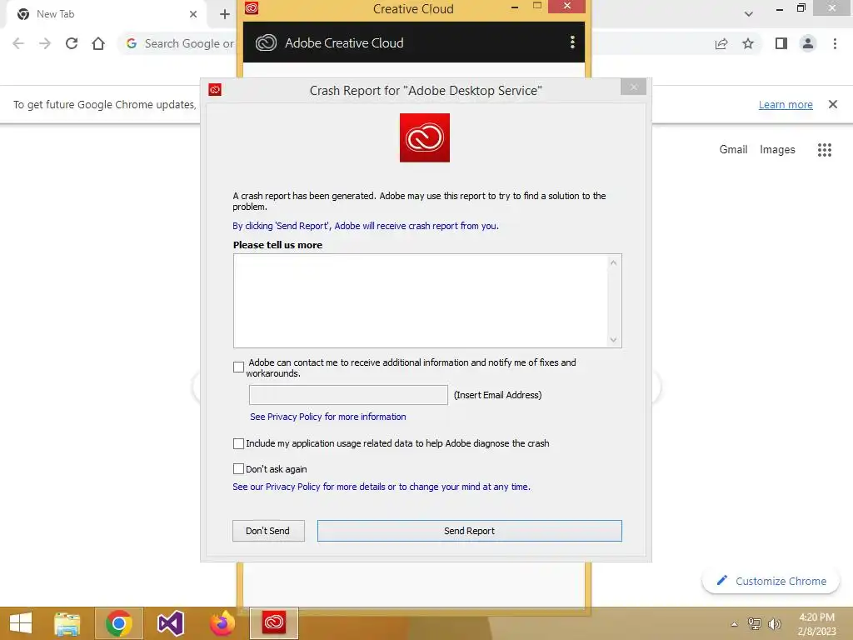Maximize the Creative Cloud window
Image resolution: width=853 pixels, height=640 pixels.
pos(537,6)
